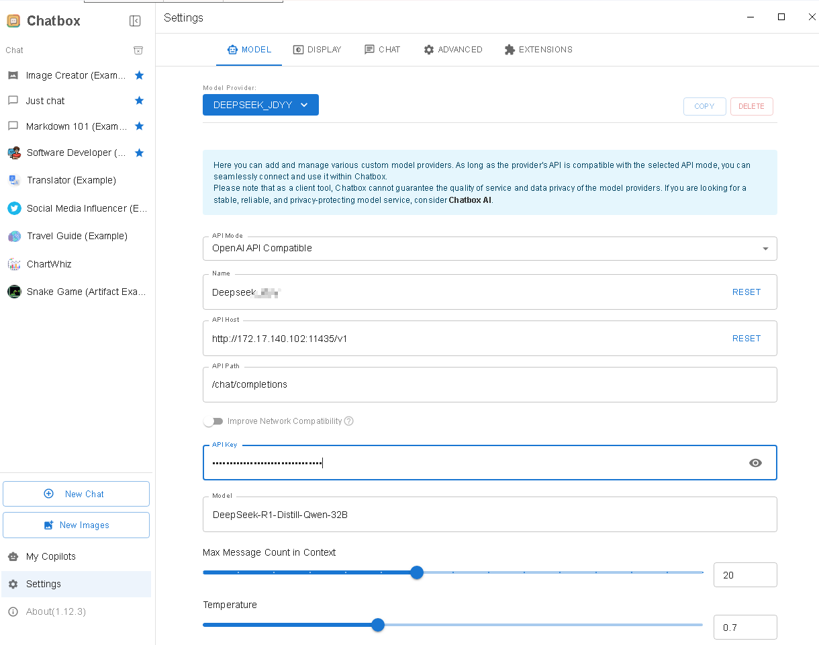Click the Name input field

click(x=490, y=292)
